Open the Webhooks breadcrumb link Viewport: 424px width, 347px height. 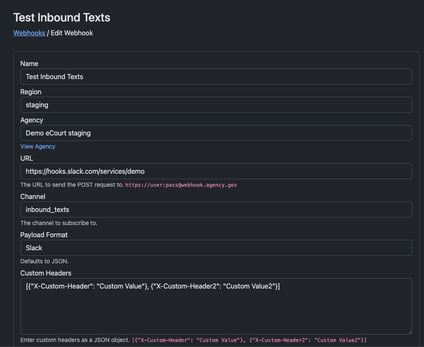[29, 33]
